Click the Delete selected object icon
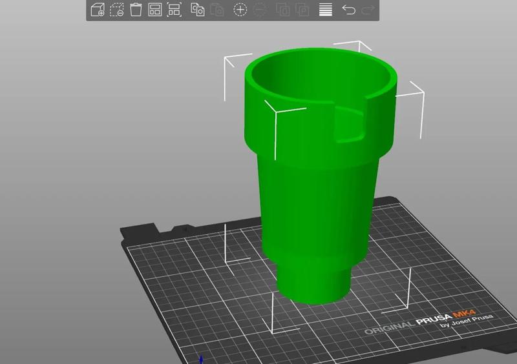The height and width of the screenshot is (364, 517). [x=117, y=10]
